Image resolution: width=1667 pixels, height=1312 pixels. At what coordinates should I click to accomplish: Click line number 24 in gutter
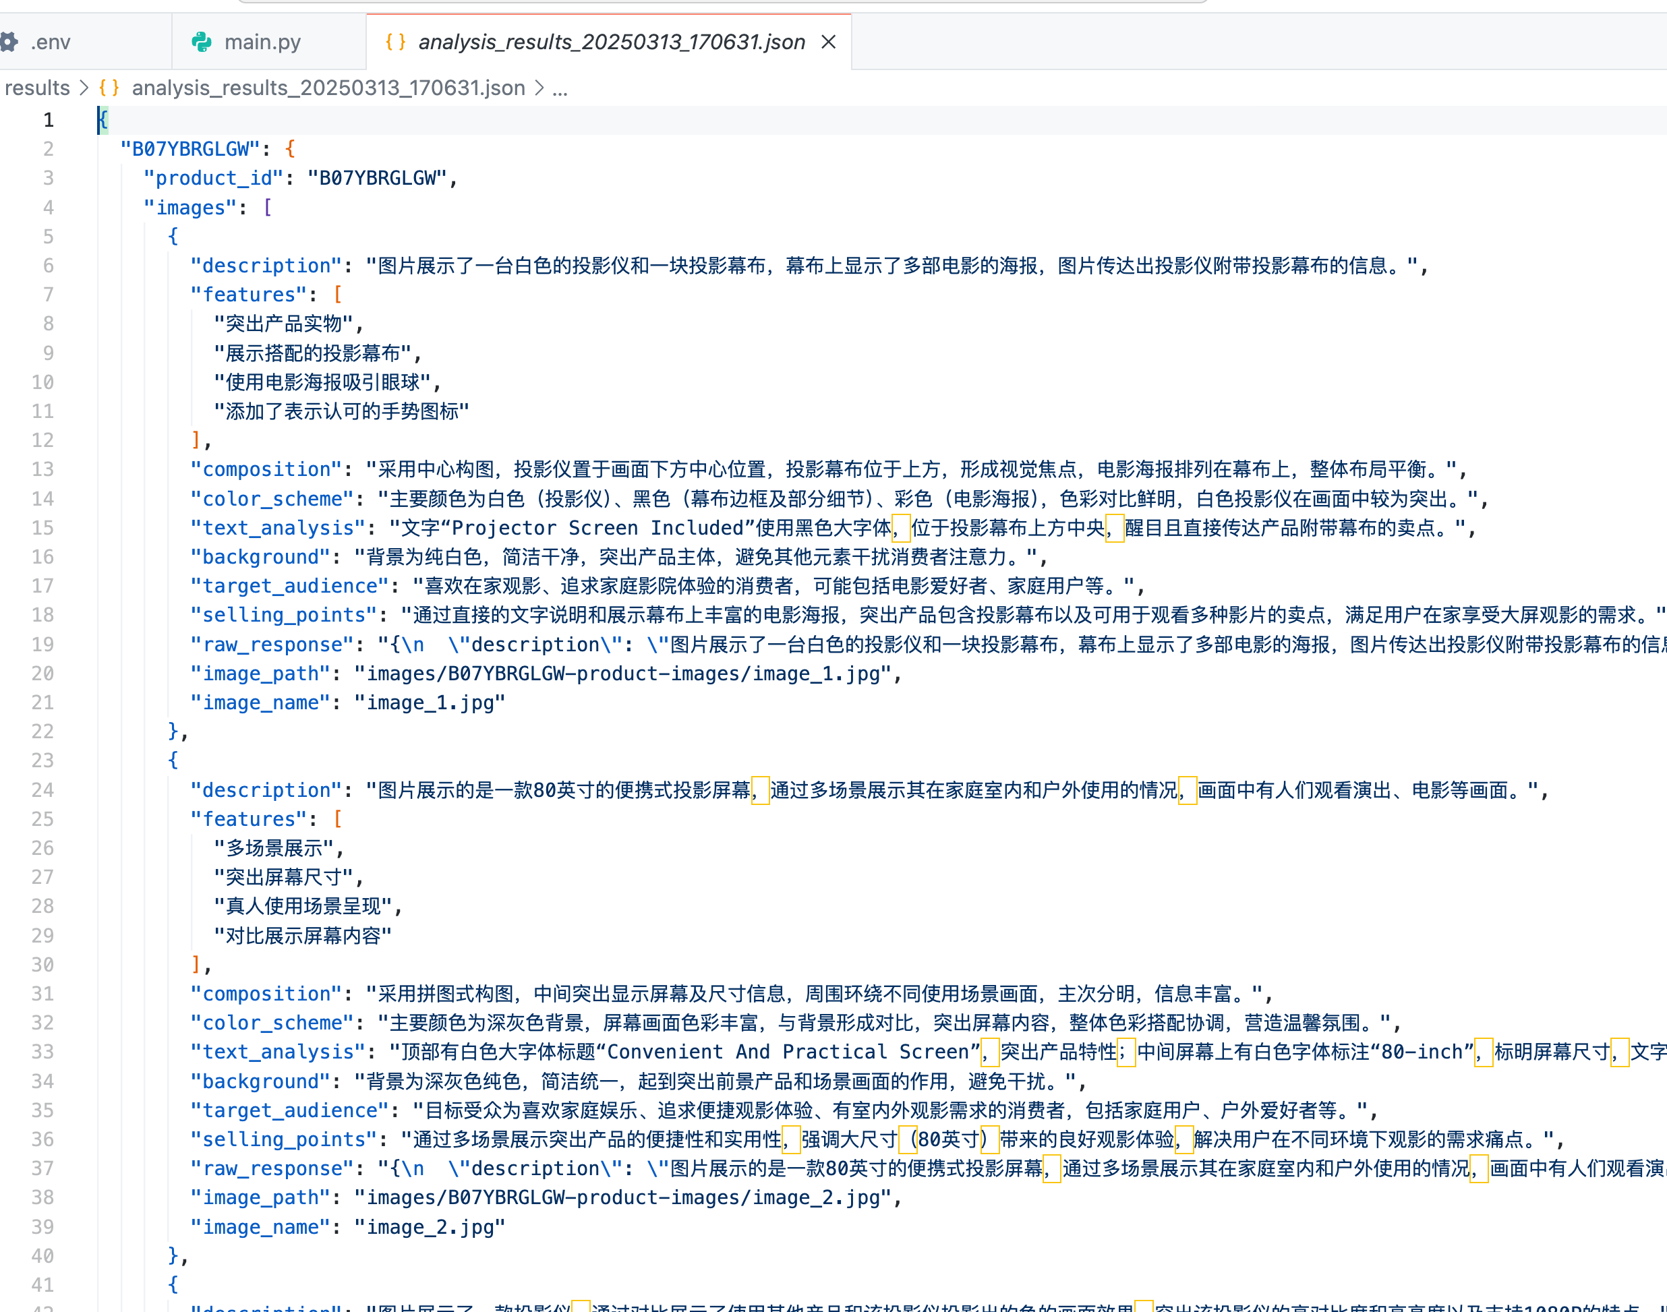pyautogui.click(x=42, y=789)
